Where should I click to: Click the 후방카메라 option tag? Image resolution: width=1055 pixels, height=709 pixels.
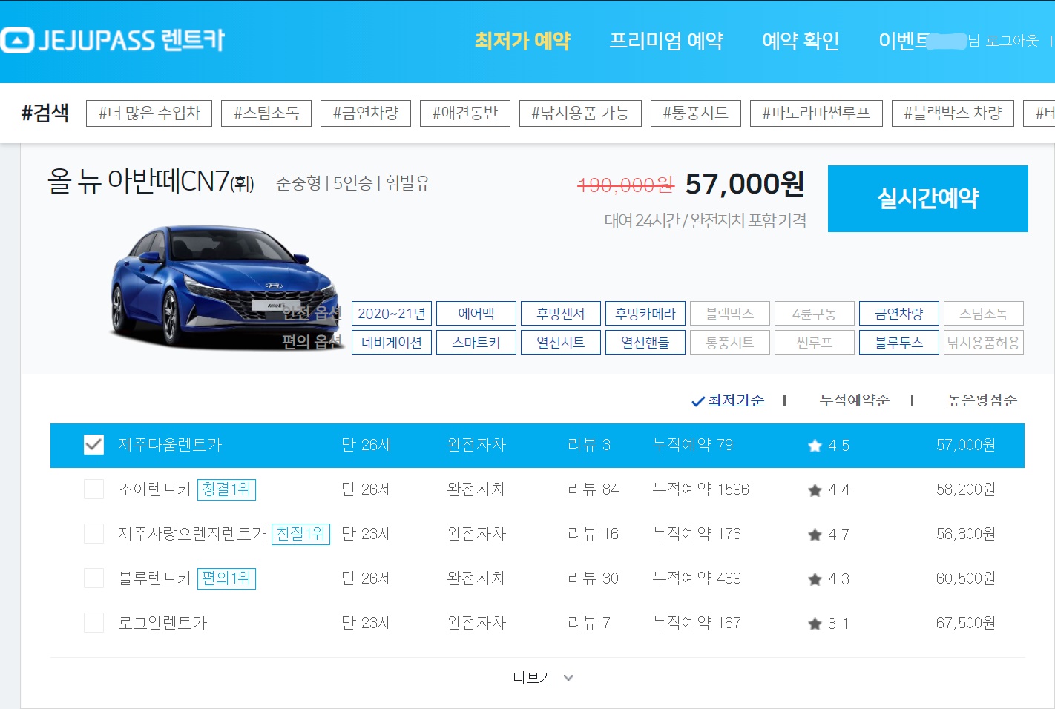[645, 314]
